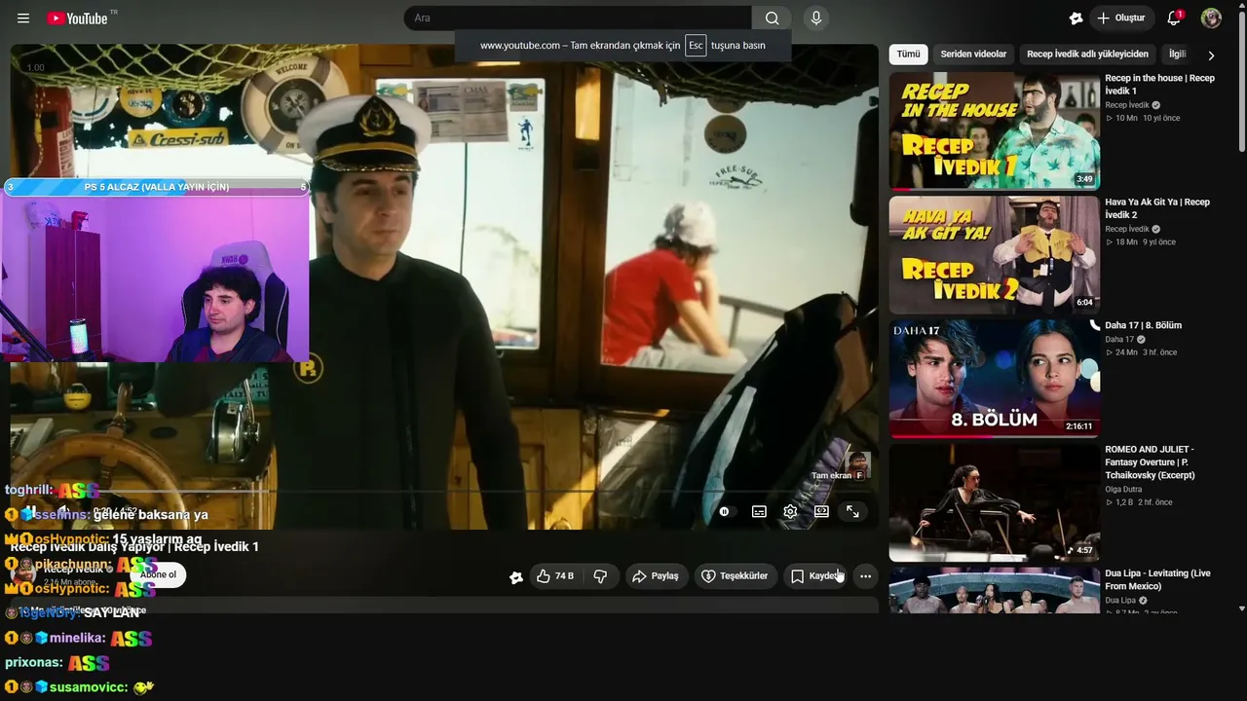The width and height of the screenshot is (1247, 701).
Task: Open the Recep in the house thumbnail
Action: point(994,131)
